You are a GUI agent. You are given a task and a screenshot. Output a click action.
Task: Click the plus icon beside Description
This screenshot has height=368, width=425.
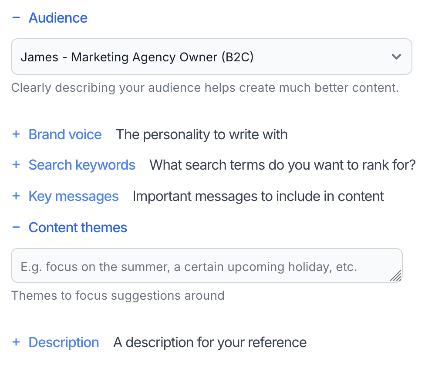16,342
